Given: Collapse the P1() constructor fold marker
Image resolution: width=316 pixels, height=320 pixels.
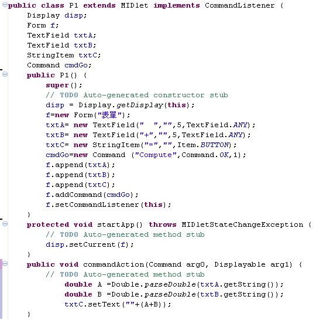Looking at the screenshot, I should 5,74.
